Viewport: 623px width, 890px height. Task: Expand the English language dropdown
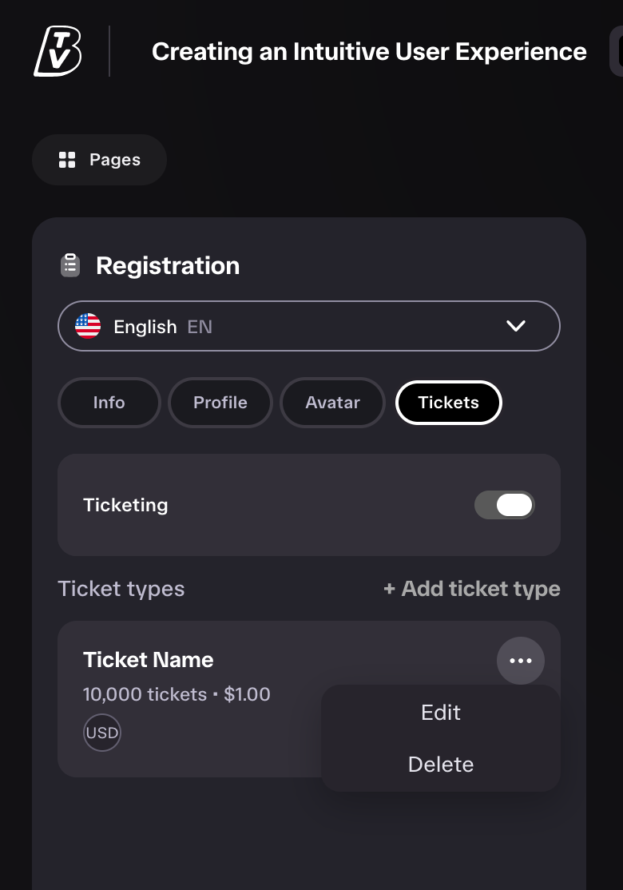pyautogui.click(x=309, y=326)
